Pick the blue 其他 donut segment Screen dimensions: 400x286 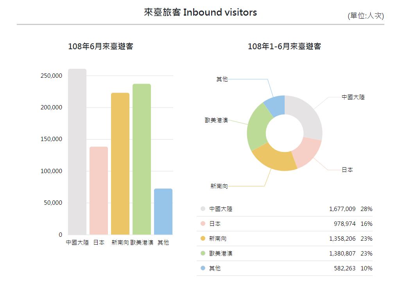(x=277, y=105)
